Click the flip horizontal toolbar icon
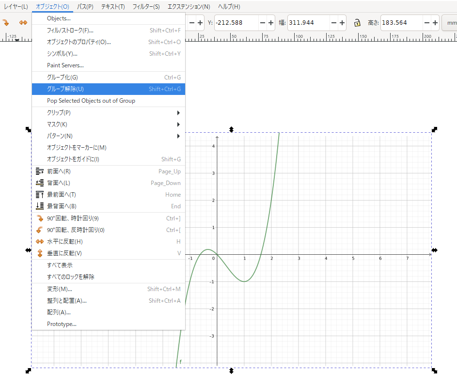 pyautogui.click(x=23, y=23)
